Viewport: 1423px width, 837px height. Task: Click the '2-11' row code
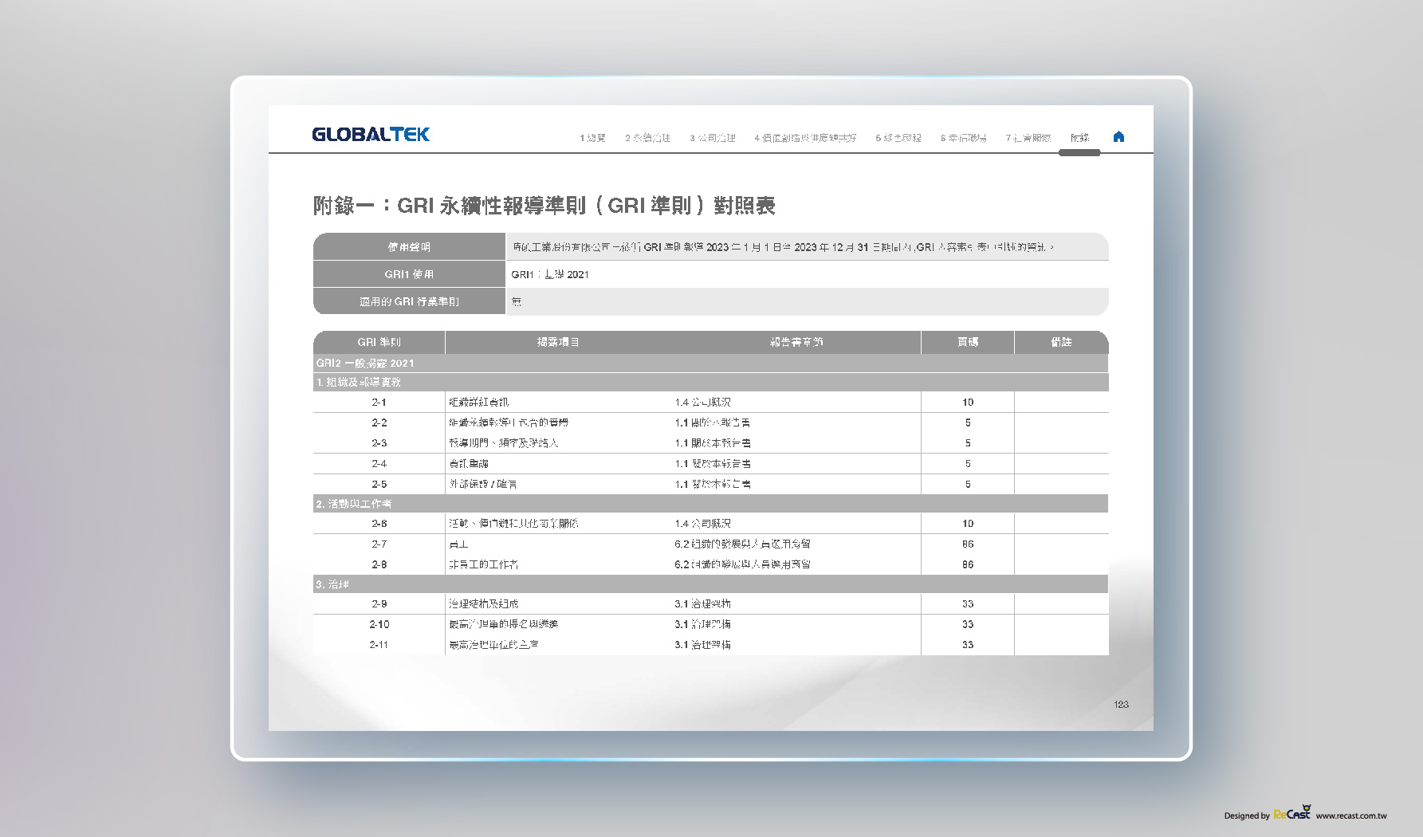(x=379, y=645)
